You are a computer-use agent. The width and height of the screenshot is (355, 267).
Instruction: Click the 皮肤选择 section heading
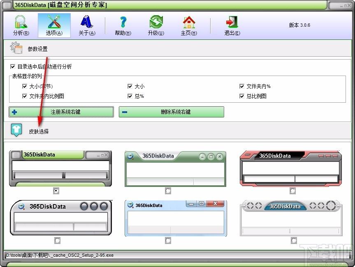pyautogui.click(x=39, y=131)
